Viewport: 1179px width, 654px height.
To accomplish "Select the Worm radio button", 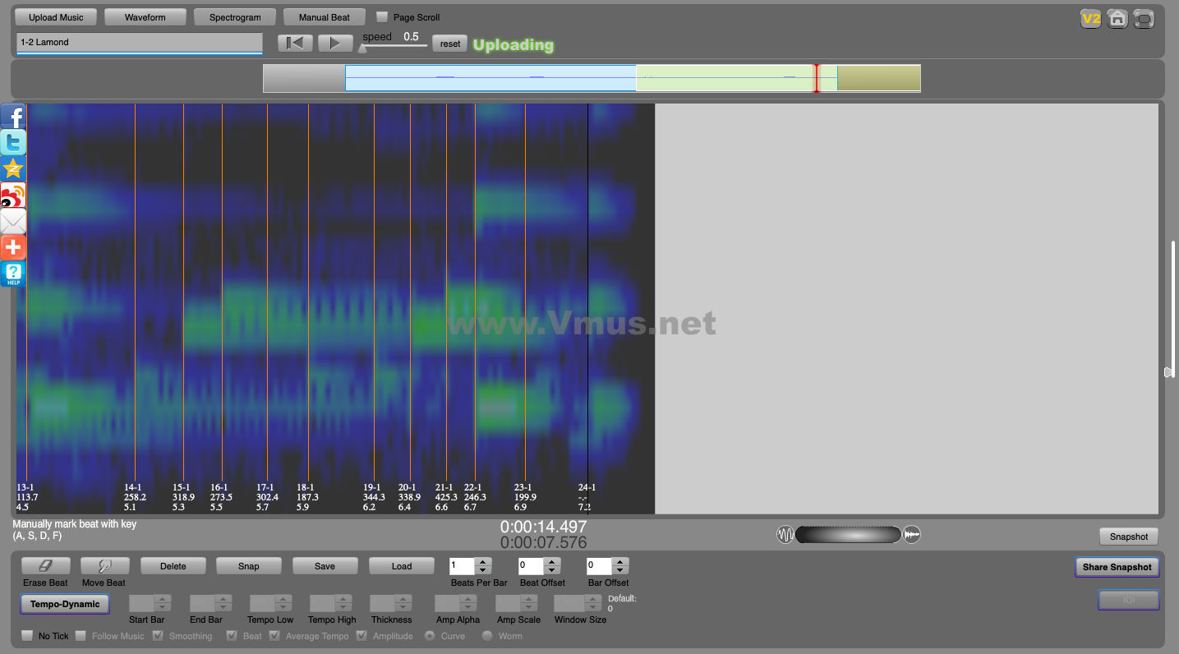I will 487,636.
